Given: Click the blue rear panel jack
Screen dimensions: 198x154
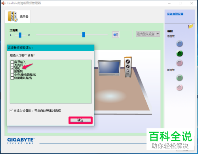Looking at the screenshot, I should [x=179, y=44].
